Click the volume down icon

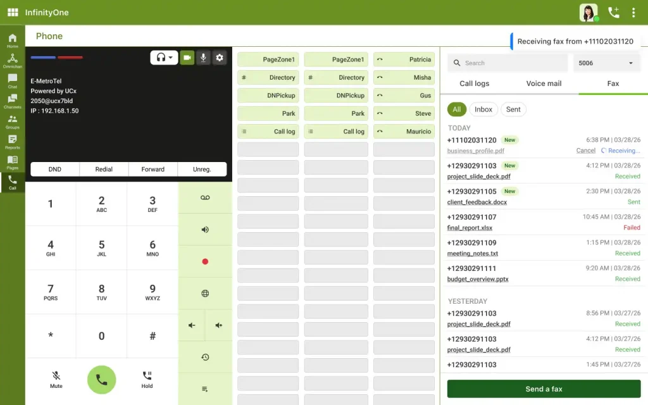pyautogui.click(x=192, y=325)
